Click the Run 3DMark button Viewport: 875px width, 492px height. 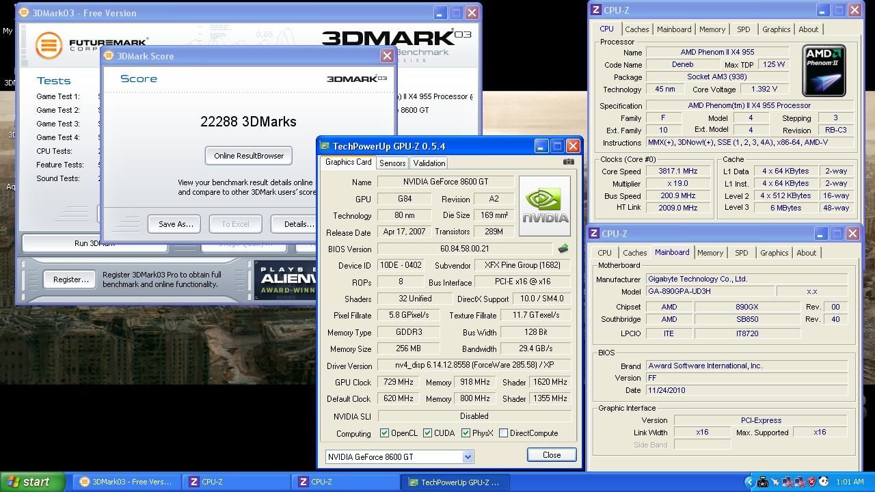[x=95, y=243]
